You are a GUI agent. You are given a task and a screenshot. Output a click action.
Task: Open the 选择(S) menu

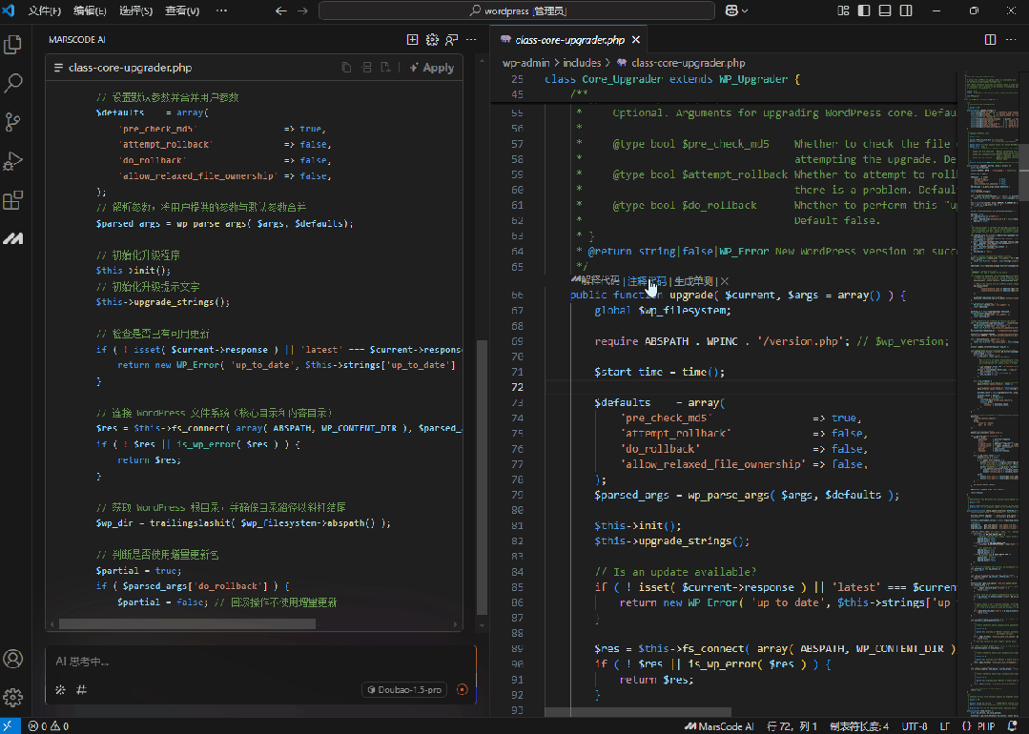(x=135, y=10)
